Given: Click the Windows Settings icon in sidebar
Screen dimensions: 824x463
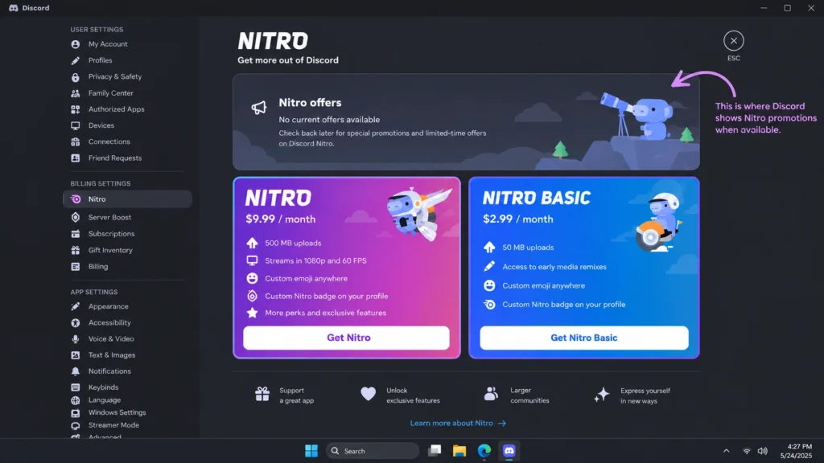Looking at the screenshot, I should pos(76,412).
